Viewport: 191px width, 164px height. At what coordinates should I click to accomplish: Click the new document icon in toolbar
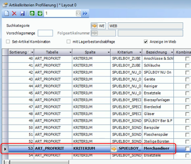tap(7, 13)
